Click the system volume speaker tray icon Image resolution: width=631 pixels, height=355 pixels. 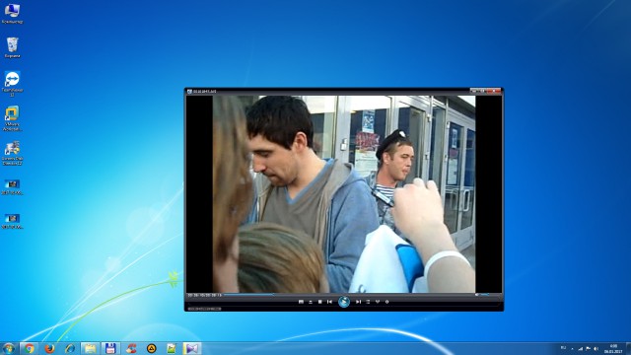pyautogui.click(x=596, y=348)
